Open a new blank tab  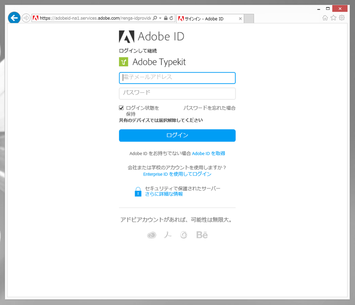click(249, 19)
